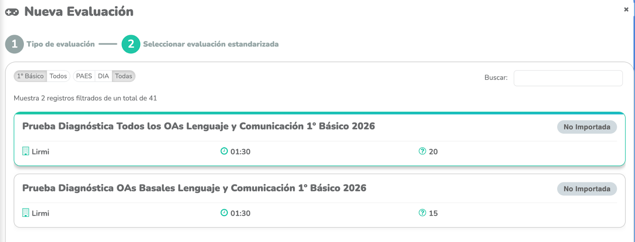Select the 1° Básico grade filter
The width and height of the screenshot is (635, 242).
click(30, 76)
